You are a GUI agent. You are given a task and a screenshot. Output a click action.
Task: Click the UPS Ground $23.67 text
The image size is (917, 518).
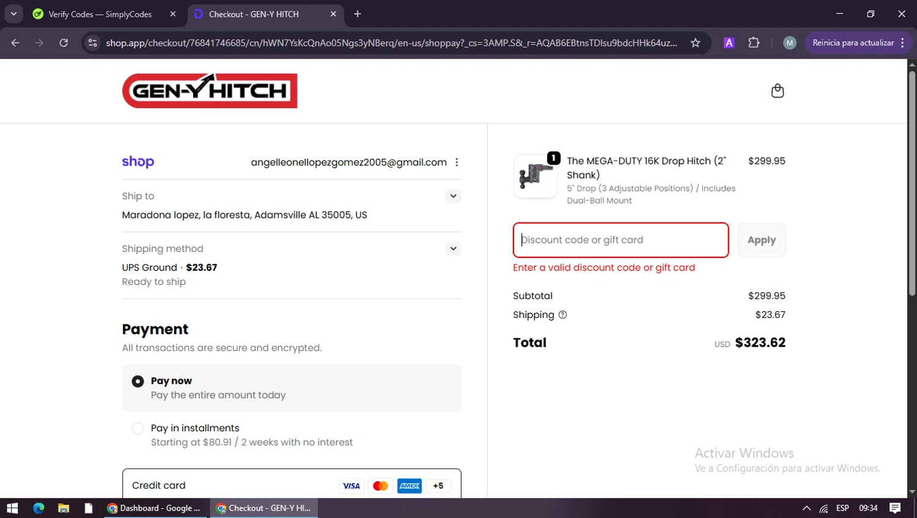[169, 267]
